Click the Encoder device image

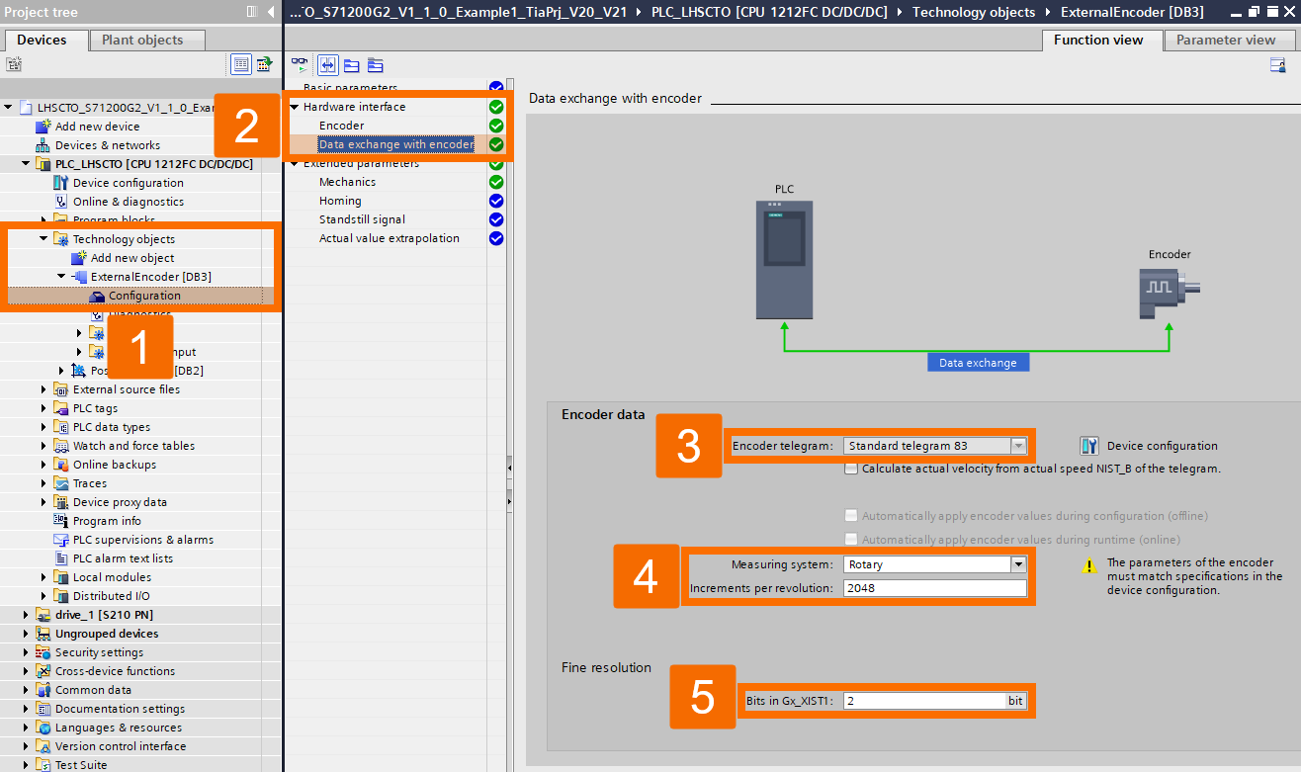pos(1169,294)
